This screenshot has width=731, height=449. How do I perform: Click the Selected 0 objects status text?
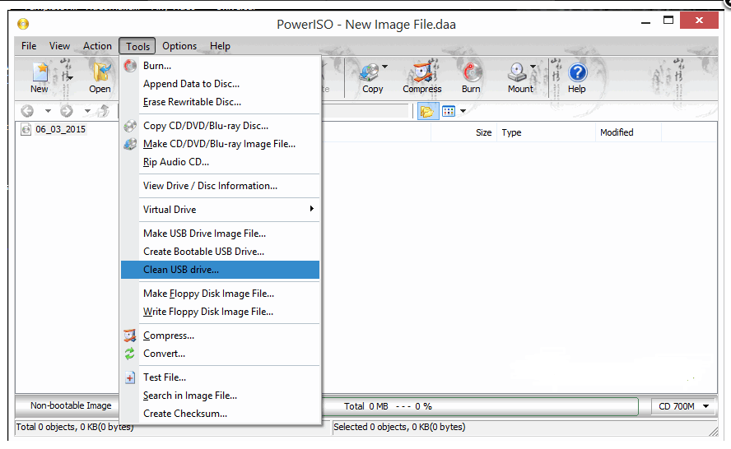coord(399,427)
